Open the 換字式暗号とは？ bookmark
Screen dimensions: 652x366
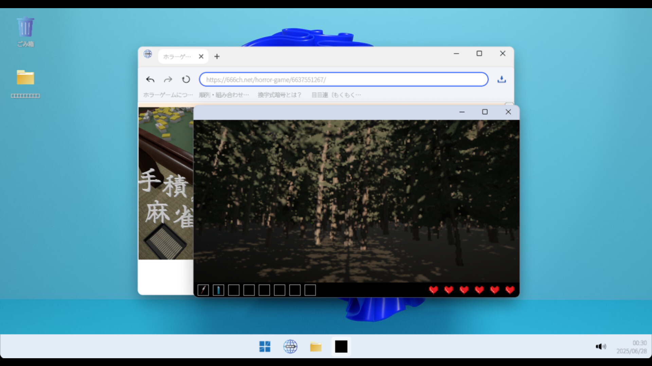pos(279,95)
